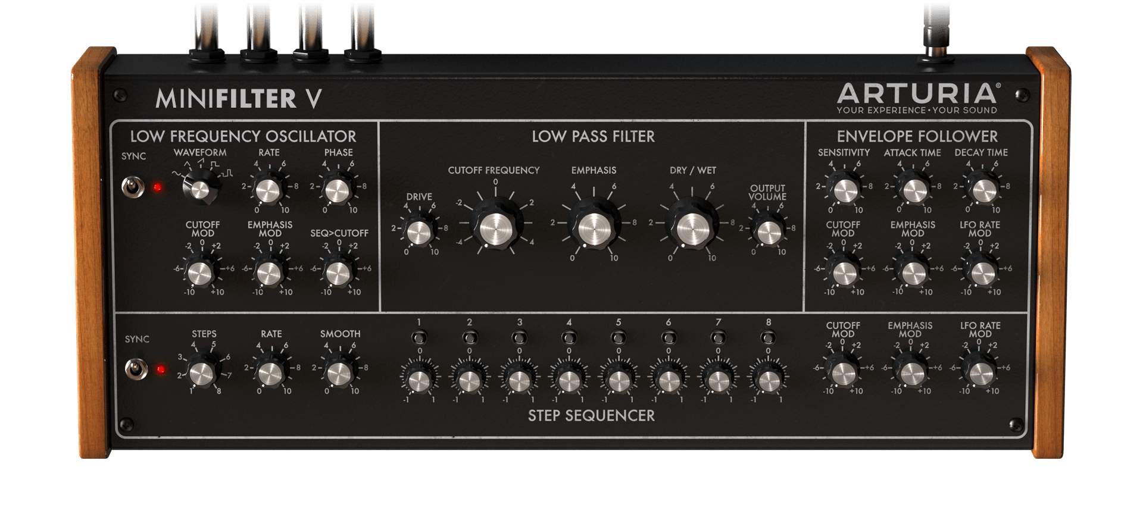The height and width of the screenshot is (514, 1143).
Task: Click the step 7 value knob
Action: click(x=718, y=380)
